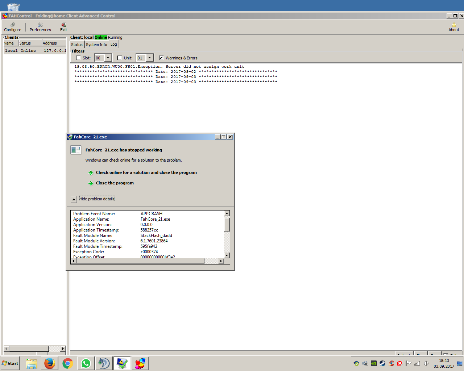
Task: Collapse problem details with arrow button
Action: (74, 199)
